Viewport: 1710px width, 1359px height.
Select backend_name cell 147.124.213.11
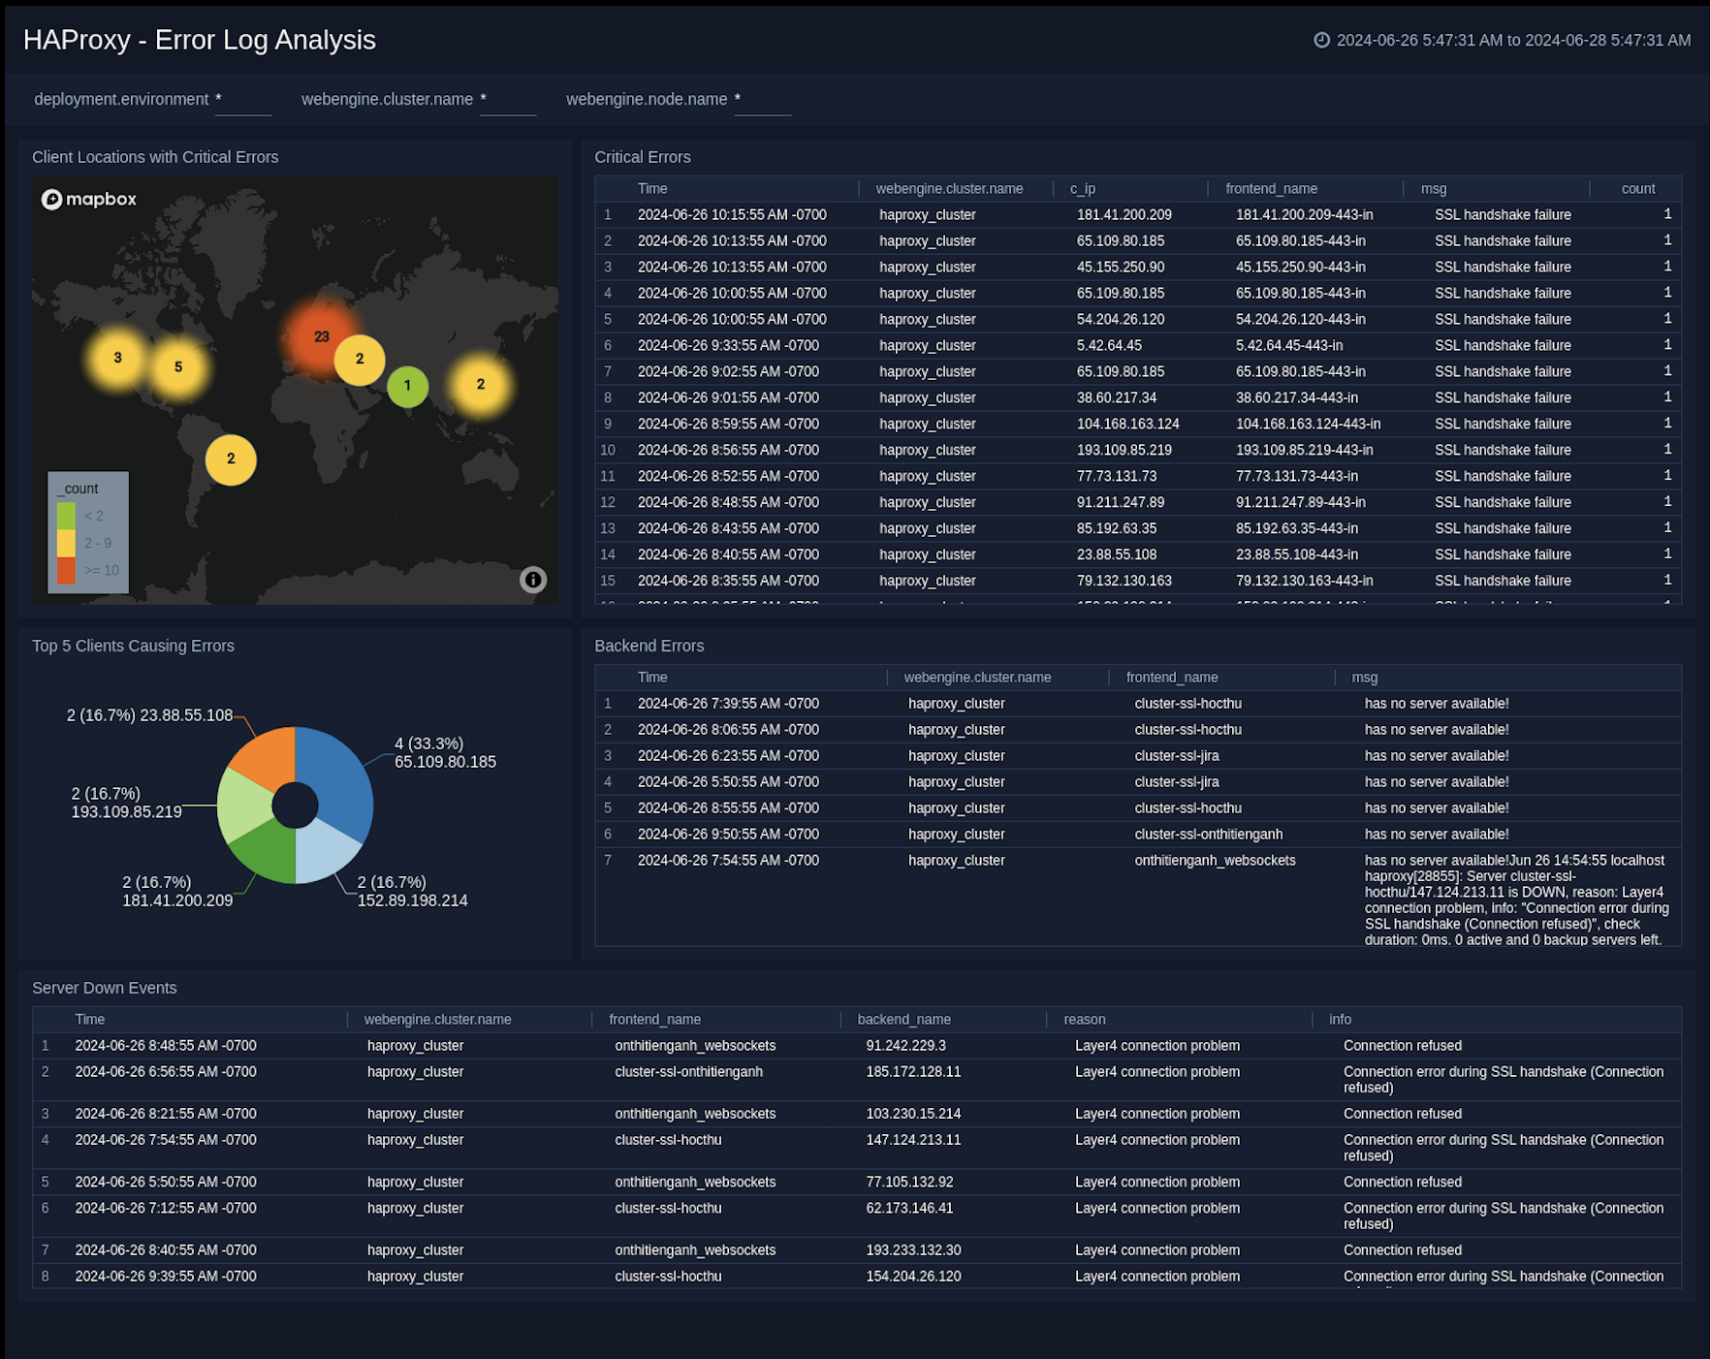pos(913,1141)
